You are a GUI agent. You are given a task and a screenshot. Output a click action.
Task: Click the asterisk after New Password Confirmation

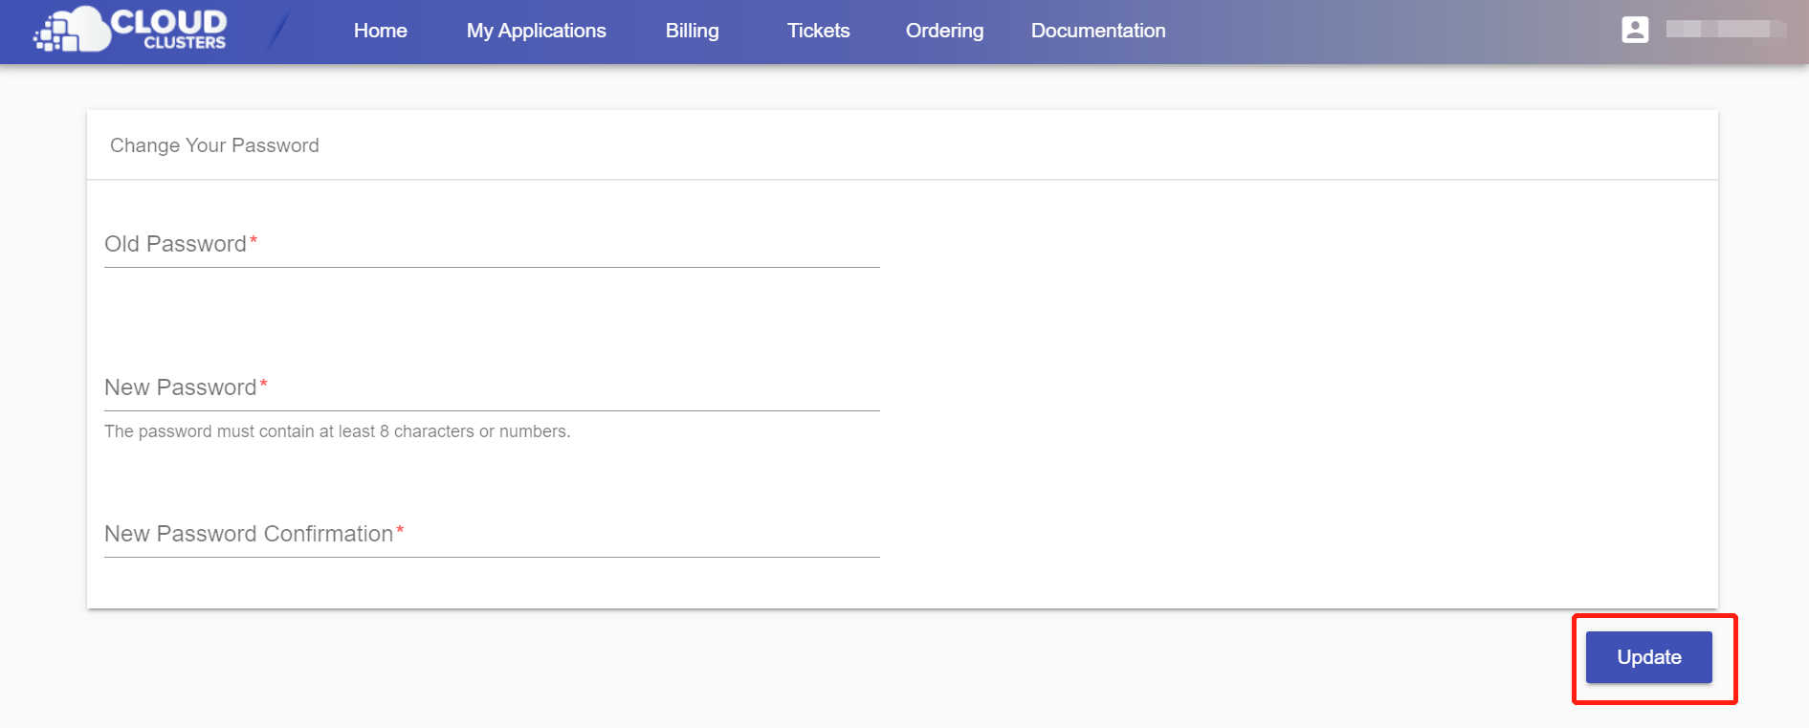pos(400,530)
